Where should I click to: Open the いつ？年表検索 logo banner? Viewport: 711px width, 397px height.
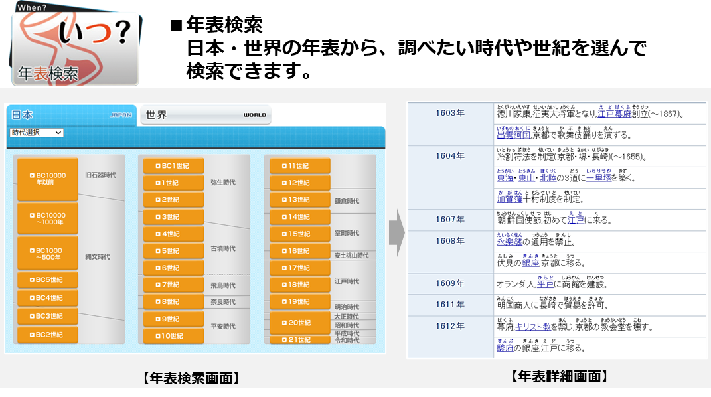76,46
